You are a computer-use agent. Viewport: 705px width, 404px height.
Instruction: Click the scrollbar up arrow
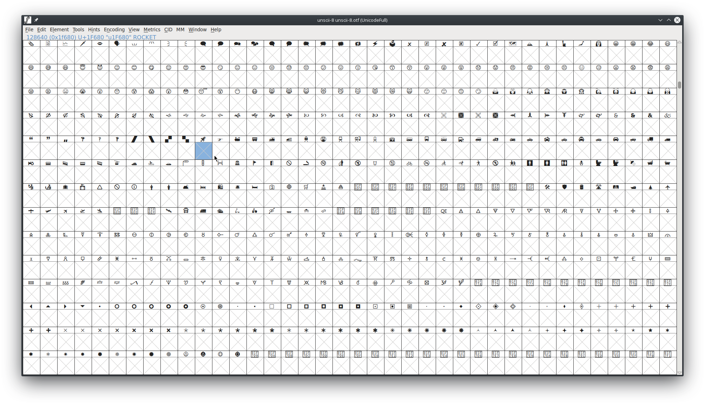pyautogui.click(x=679, y=42)
